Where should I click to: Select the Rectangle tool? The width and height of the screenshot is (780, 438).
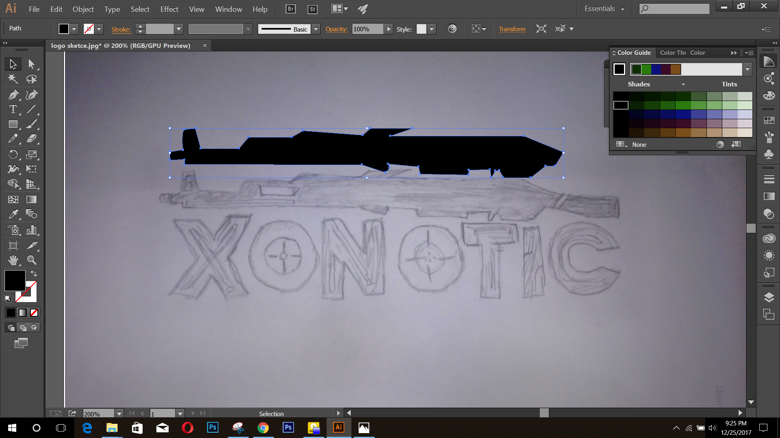(x=13, y=124)
